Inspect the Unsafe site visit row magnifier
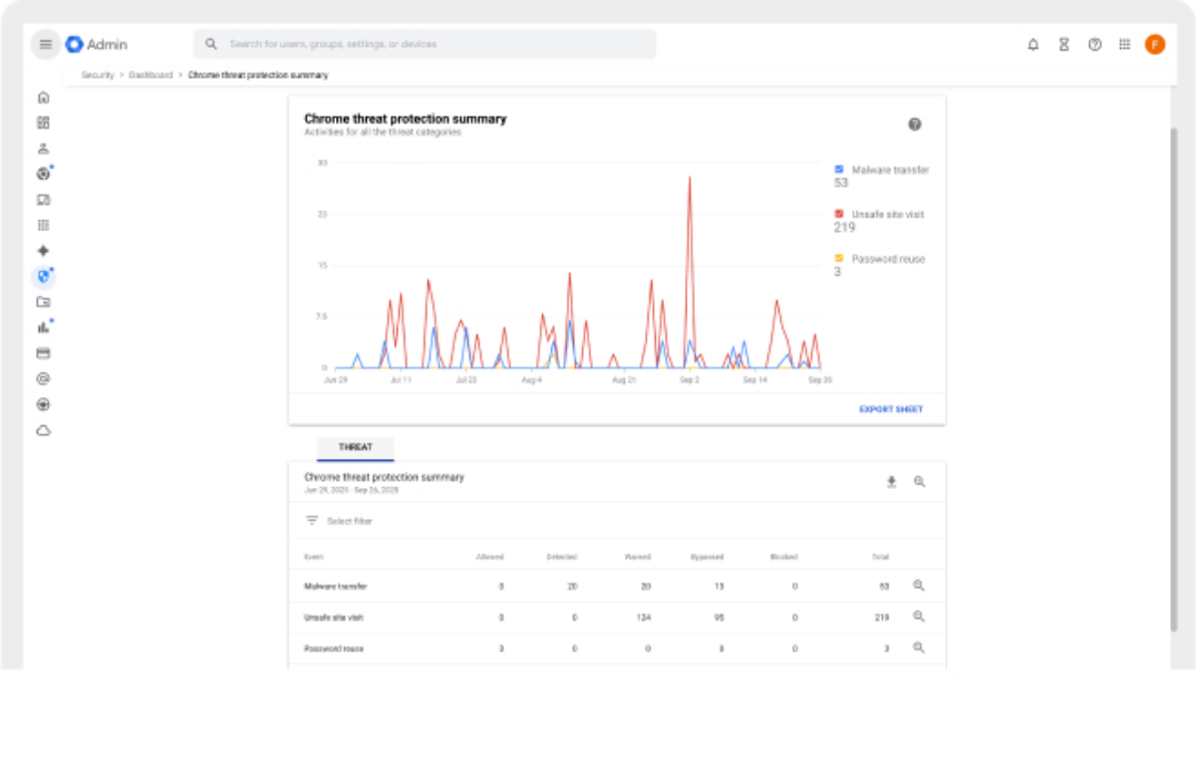This screenshot has height=759, width=1196. tap(919, 617)
